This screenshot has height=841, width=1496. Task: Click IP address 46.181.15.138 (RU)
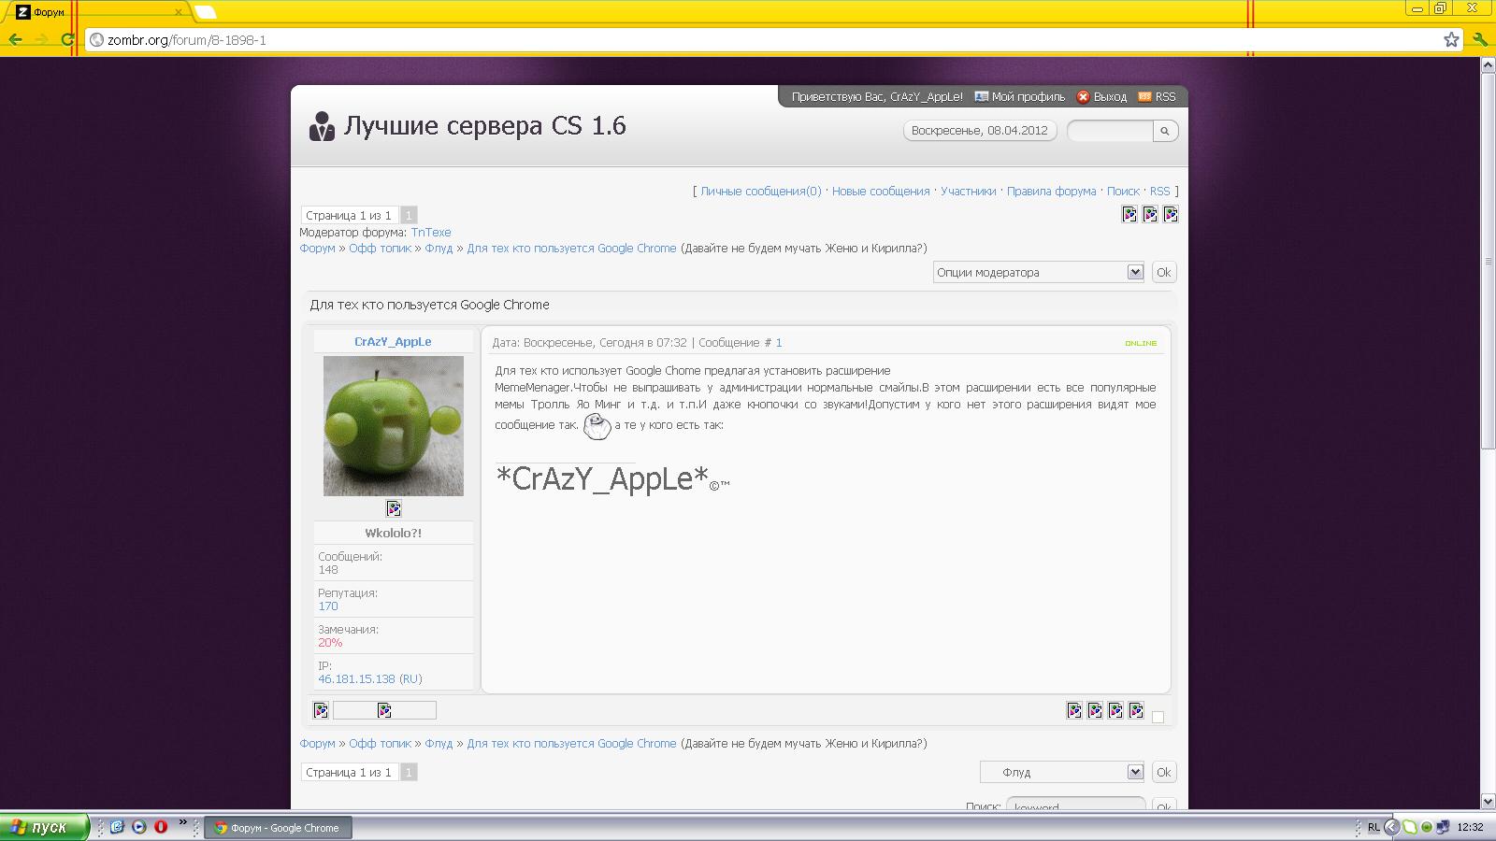point(370,678)
